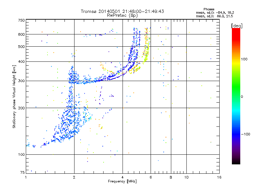Click the 'Phases' header text
This screenshot has height=193, width=258.
209,9
